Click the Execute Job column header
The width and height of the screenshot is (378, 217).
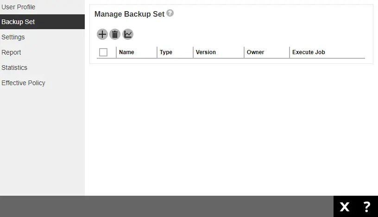point(309,52)
